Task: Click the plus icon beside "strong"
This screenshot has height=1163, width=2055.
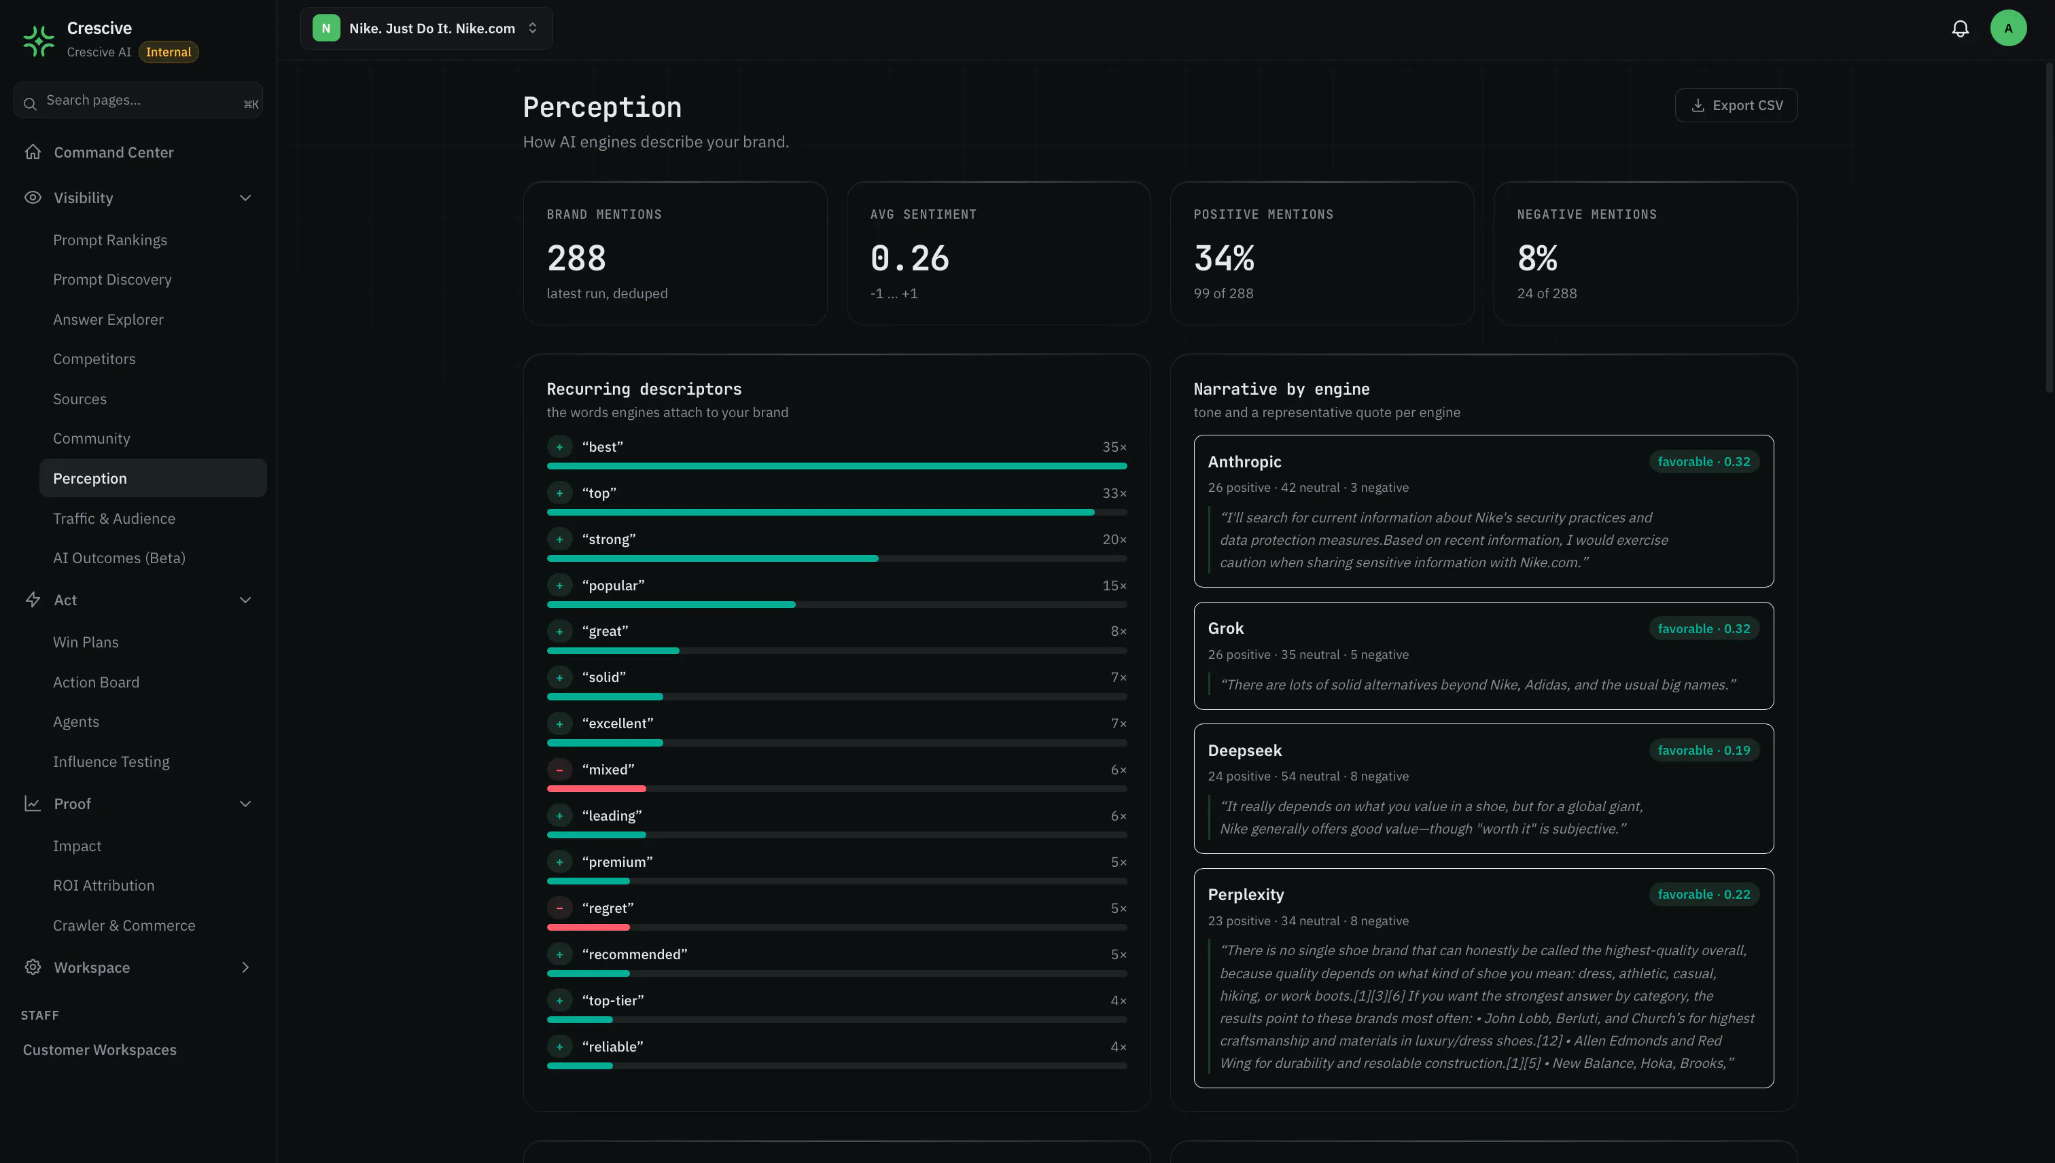Action: tap(559, 540)
